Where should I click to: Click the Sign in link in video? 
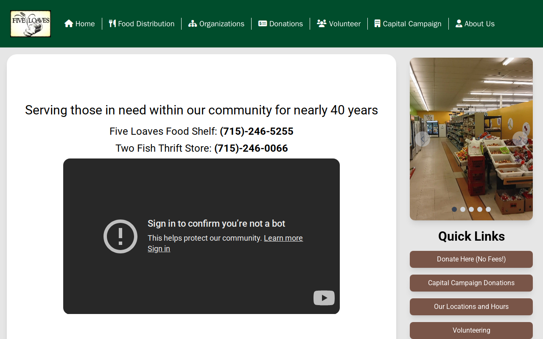click(159, 249)
